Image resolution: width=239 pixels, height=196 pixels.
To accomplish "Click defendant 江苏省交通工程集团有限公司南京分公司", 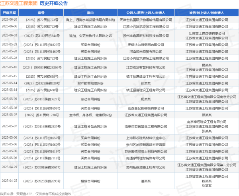I will click(207, 97).
